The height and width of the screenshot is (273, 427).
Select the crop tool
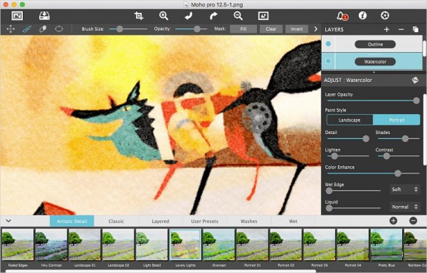pos(139,16)
